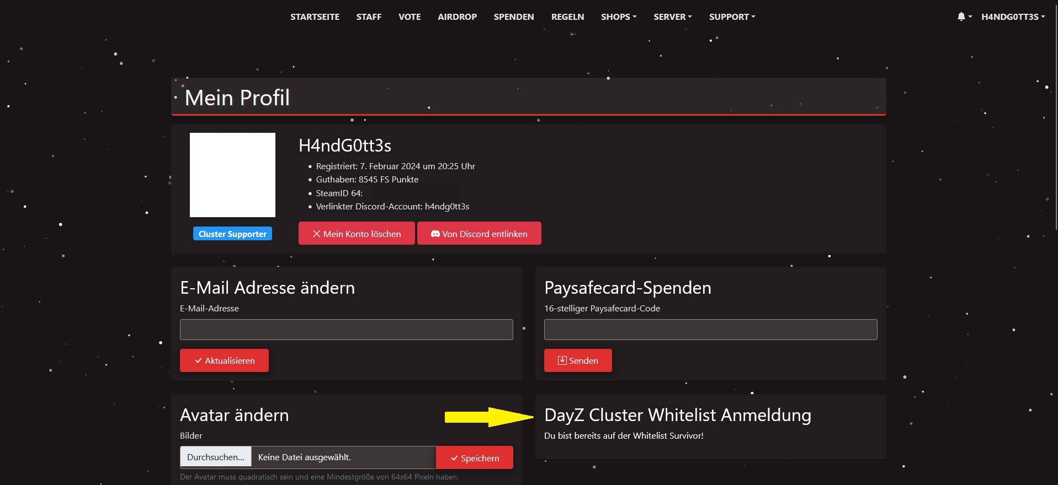Click Mein Konto löschen button
This screenshot has width=1058, height=485.
[357, 233]
